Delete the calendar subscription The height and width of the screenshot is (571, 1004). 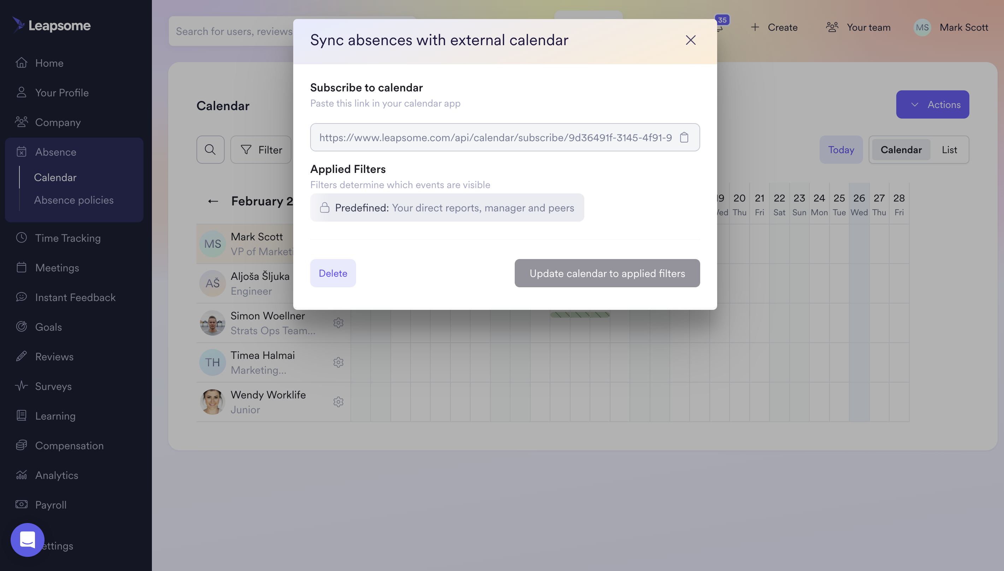(332, 273)
